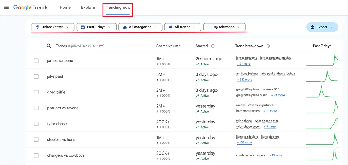Click the search magnifier icon beside Trends
The image size is (348, 165).
pyautogui.click(x=49, y=46)
